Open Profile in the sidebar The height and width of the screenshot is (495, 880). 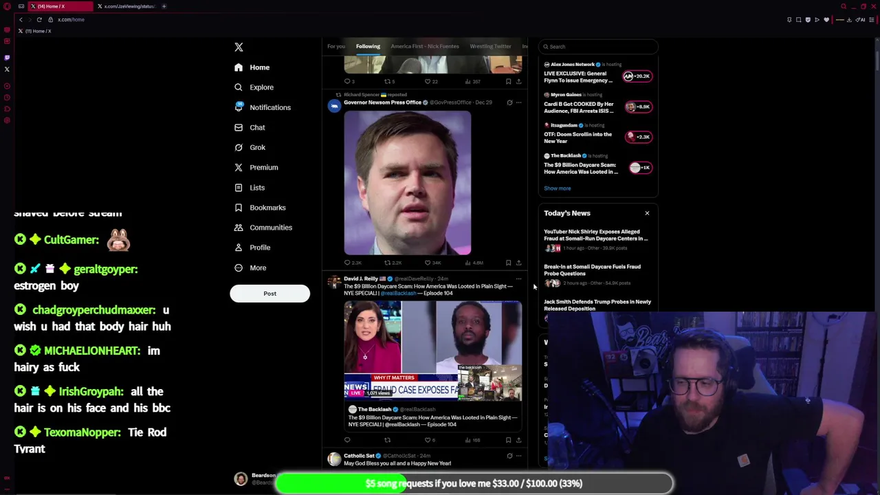(252, 247)
